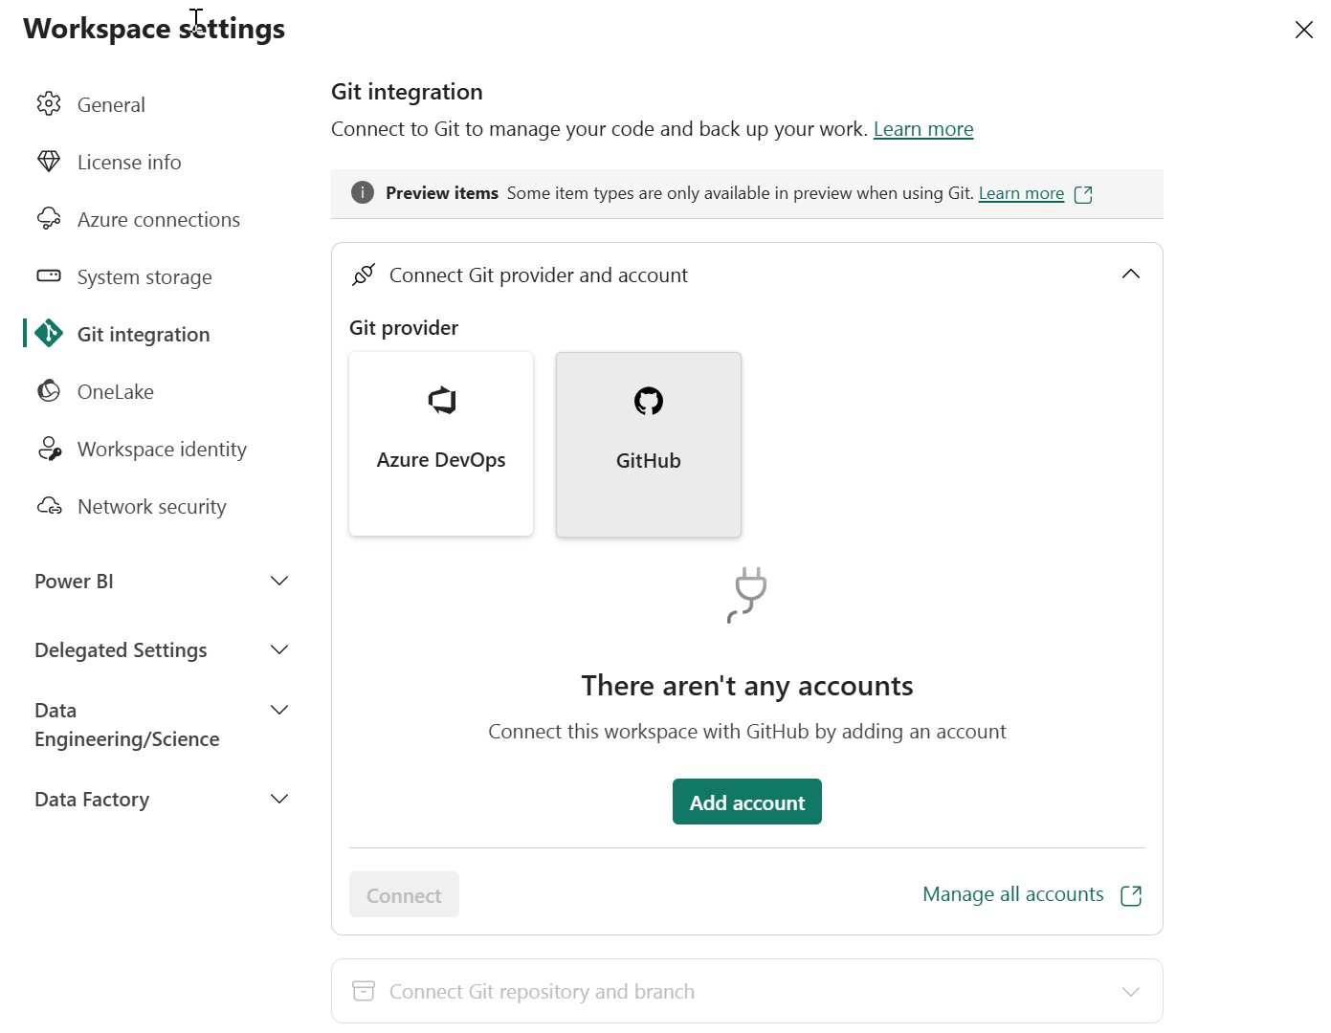Screen dimensions: 1331x1033
Task: Click the Azure connections icon
Action: coord(49,219)
